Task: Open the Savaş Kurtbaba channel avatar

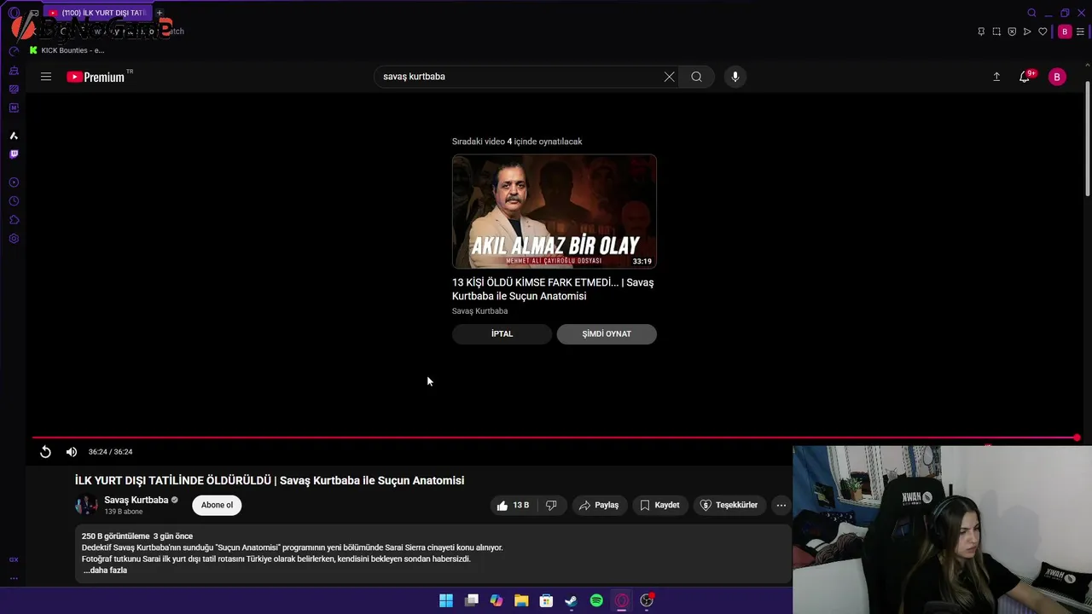Action: [86, 505]
